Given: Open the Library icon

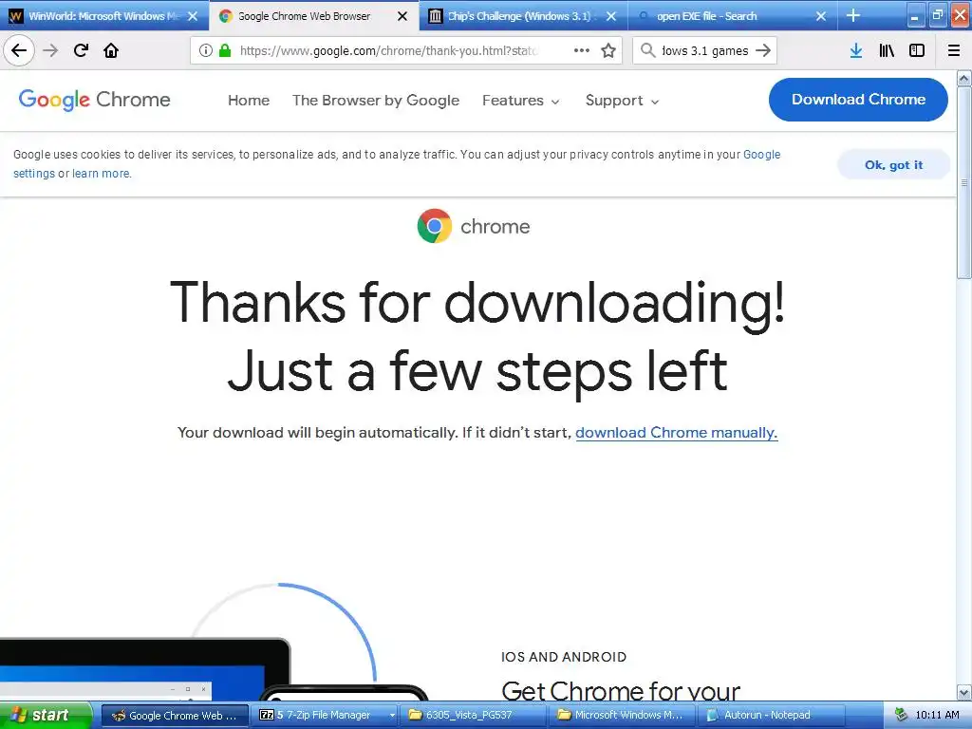Looking at the screenshot, I should [887, 50].
